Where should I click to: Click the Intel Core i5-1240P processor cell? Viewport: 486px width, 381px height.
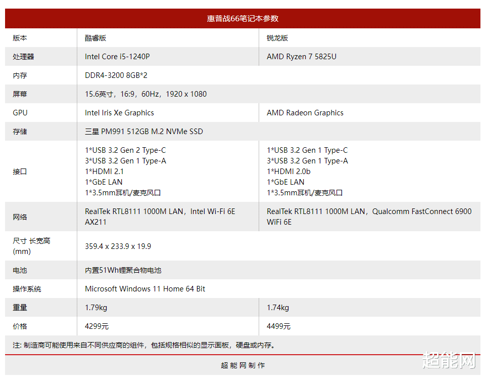tap(117, 57)
